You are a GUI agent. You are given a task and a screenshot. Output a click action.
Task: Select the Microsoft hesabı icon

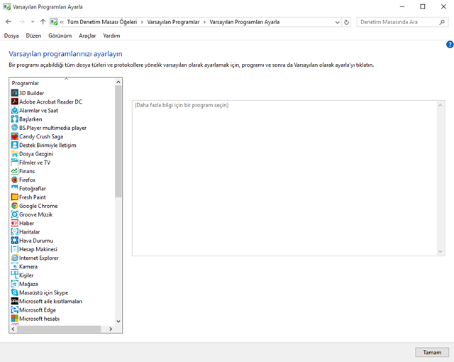(x=14, y=319)
